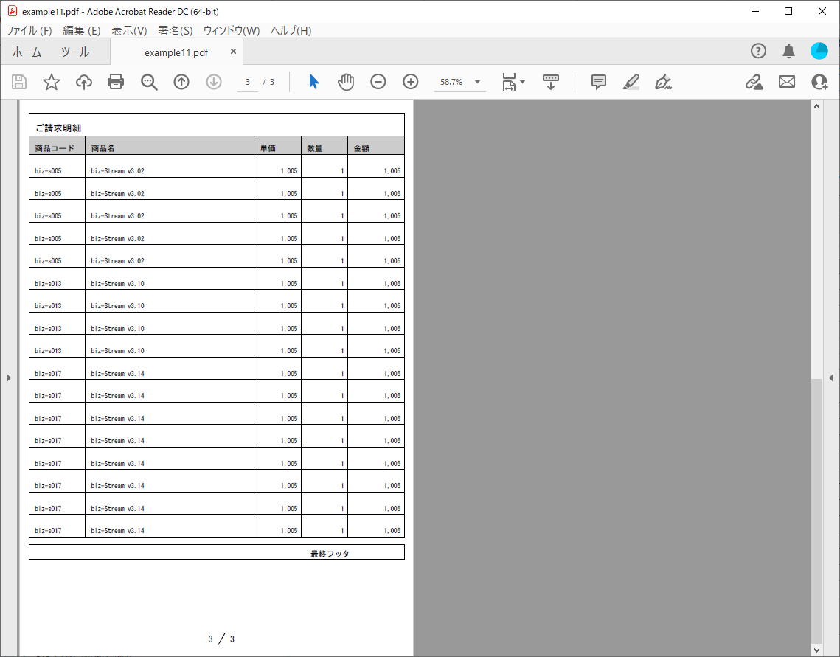Click the Save file icon
The image size is (840, 657).
point(19,82)
